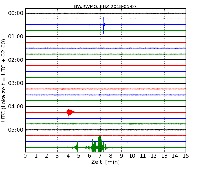The width and height of the screenshot is (211, 169).
Task: Click the 02:00 time label
Action: coord(16,60)
